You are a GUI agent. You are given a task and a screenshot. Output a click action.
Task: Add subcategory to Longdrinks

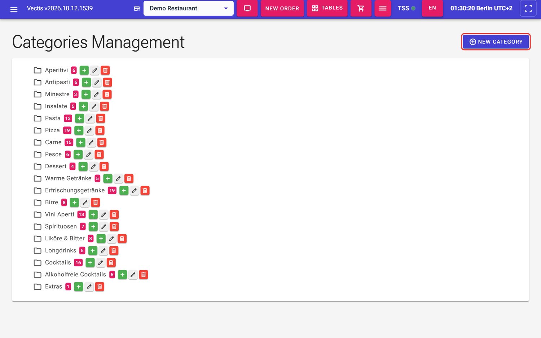[x=93, y=250]
